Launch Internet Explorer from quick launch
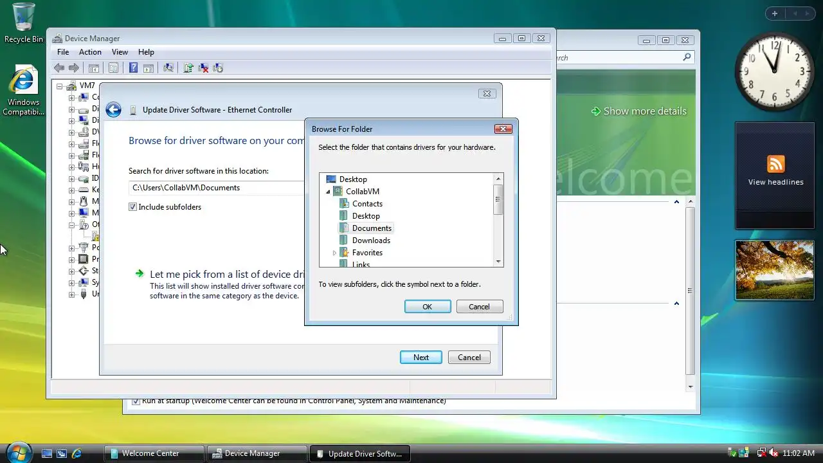The image size is (823, 463). [x=77, y=453]
